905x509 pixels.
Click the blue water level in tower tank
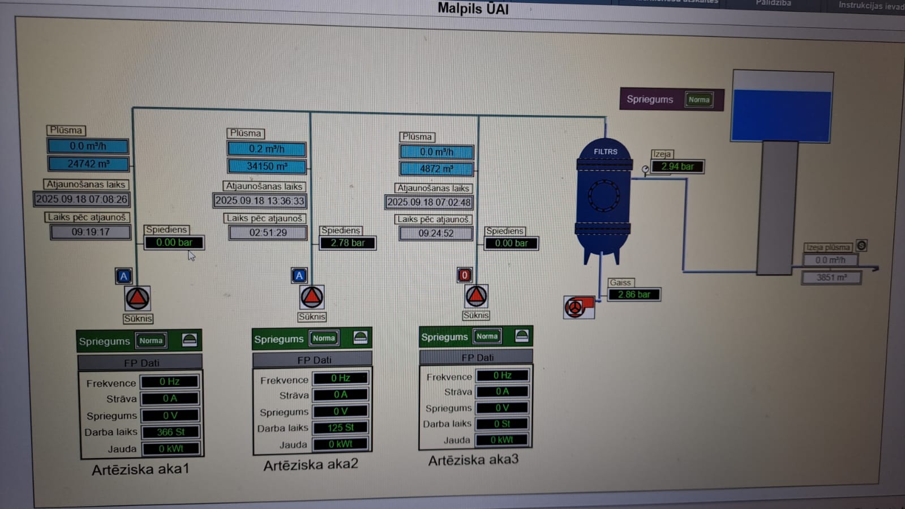[x=781, y=116]
